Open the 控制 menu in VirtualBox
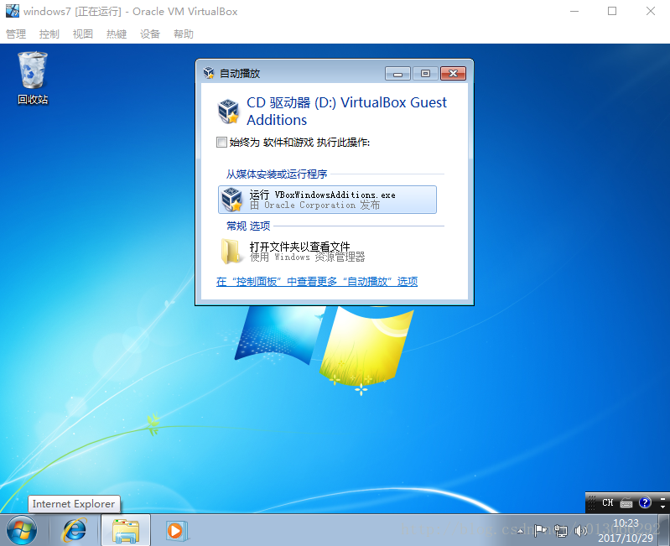 click(49, 34)
